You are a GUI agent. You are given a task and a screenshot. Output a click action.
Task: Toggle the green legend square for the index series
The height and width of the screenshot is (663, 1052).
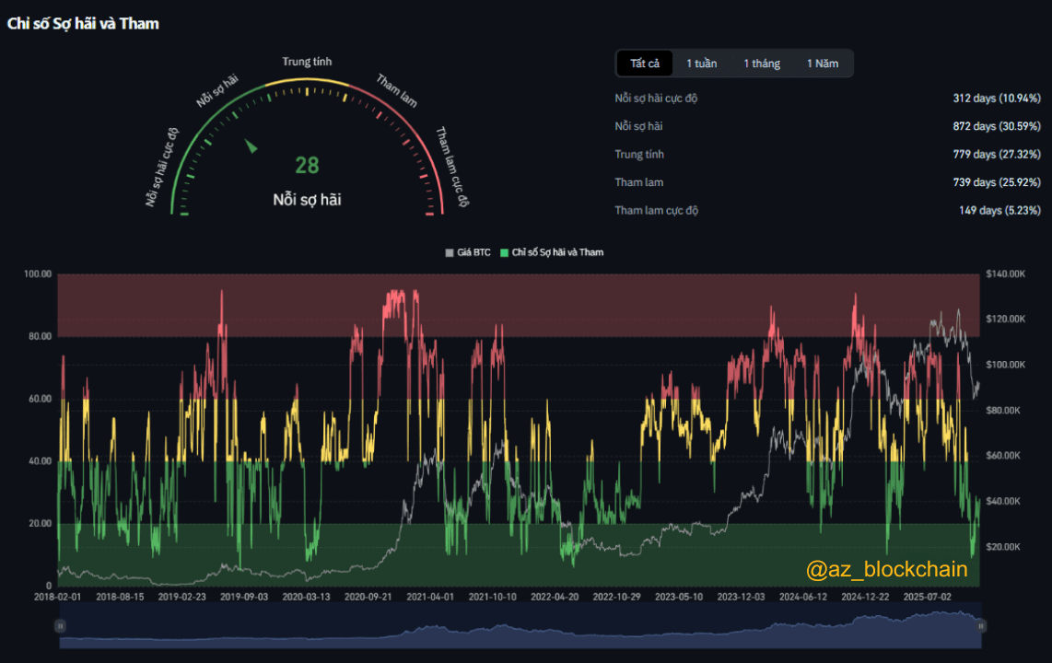point(504,252)
